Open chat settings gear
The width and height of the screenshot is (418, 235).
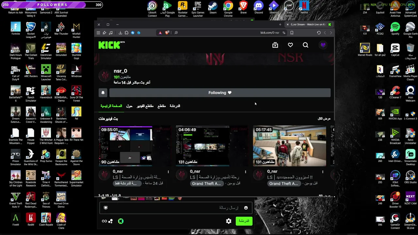tap(229, 221)
